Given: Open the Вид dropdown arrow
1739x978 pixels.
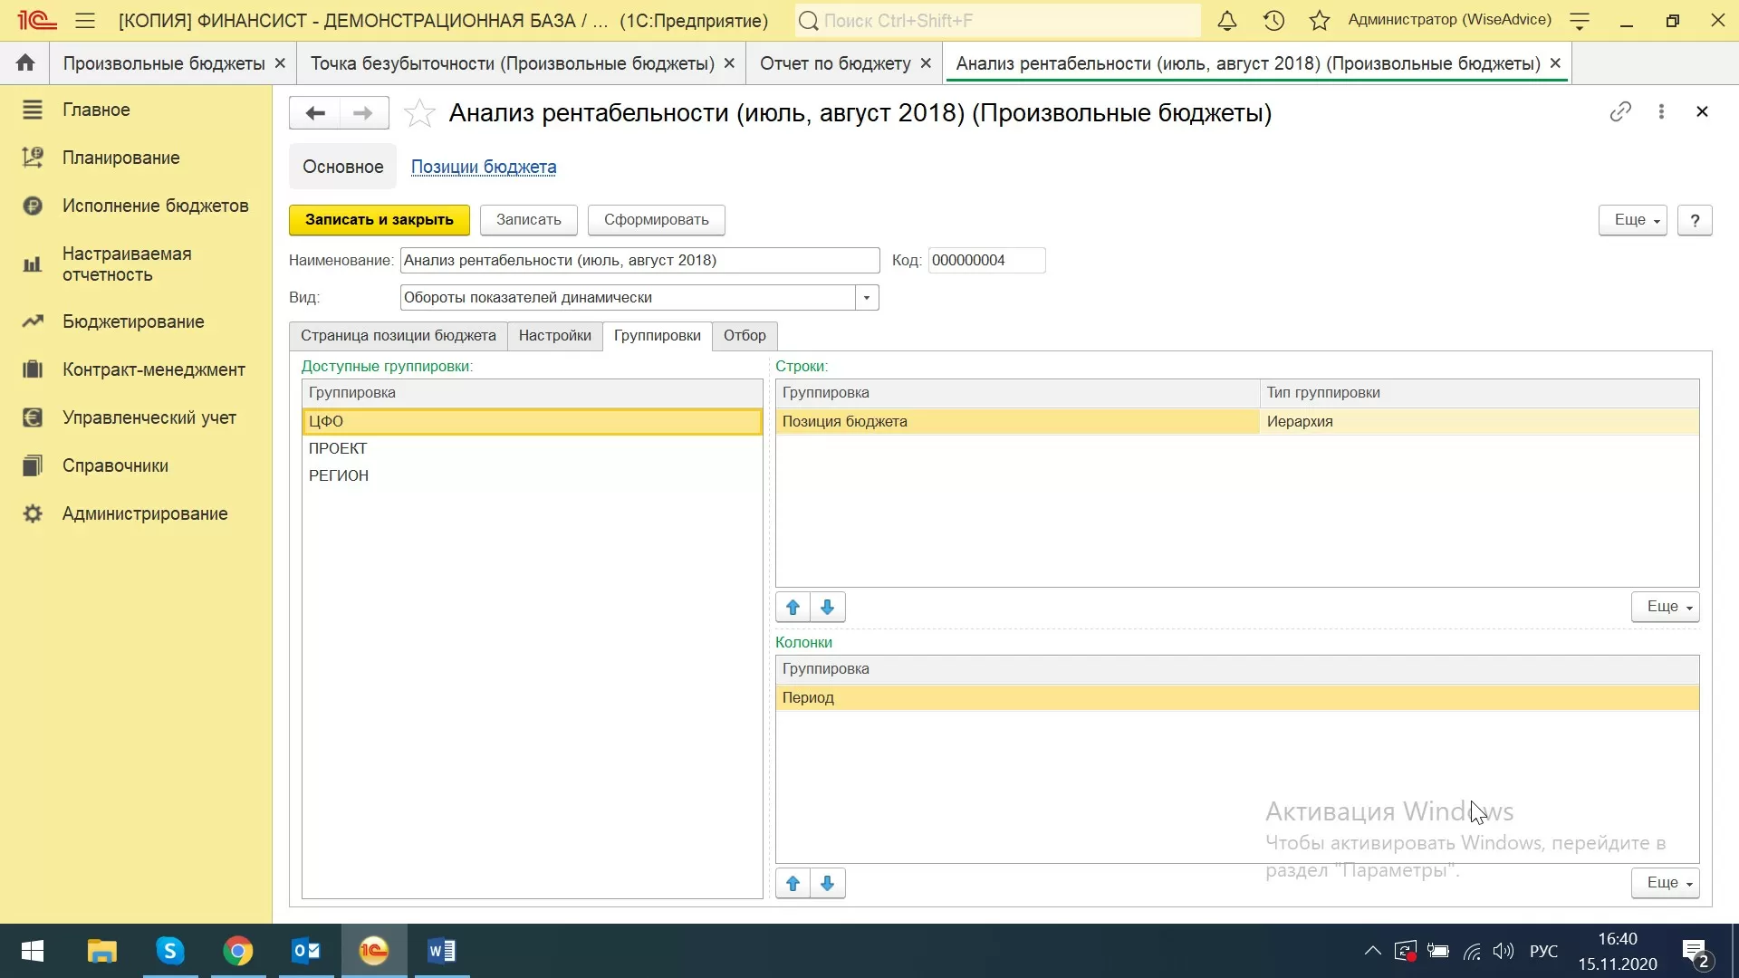Looking at the screenshot, I should pos(867,298).
